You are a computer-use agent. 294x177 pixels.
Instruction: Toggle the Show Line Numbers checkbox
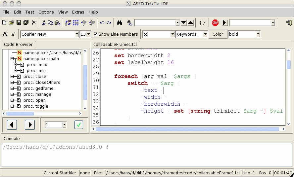point(95,34)
